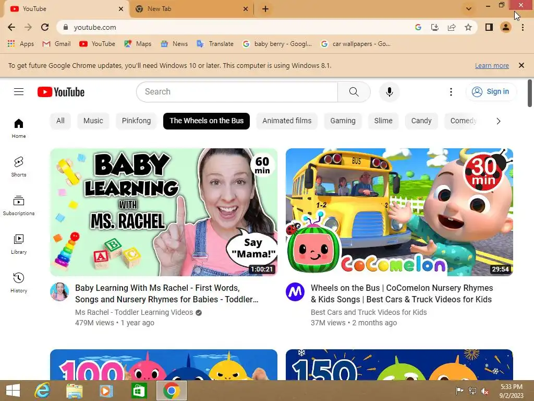This screenshot has width=534, height=401.
Task: Open Subscriptions from the sidebar
Action: click(19, 206)
